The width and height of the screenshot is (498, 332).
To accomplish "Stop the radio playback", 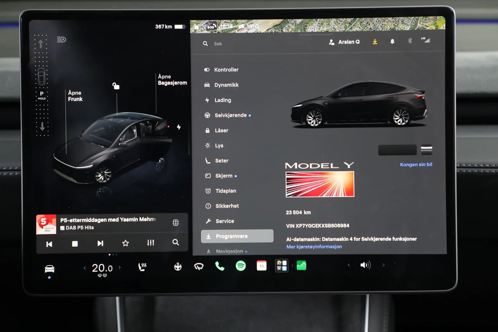I will 75,244.
